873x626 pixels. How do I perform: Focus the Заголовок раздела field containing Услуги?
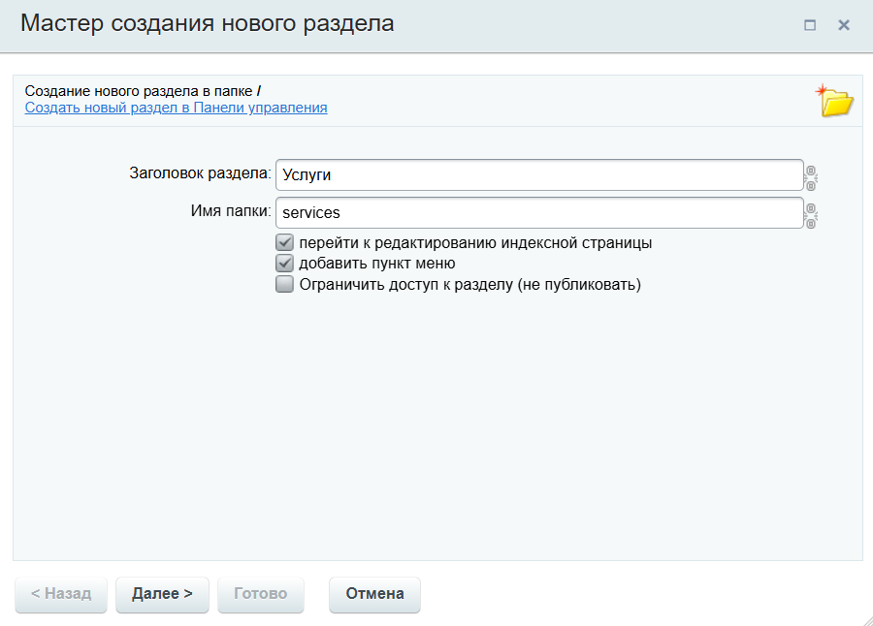pyautogui.click(x=539, y=174)
